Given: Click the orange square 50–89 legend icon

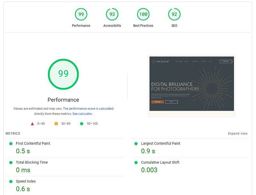Looking at the screenshot, I should point(56,124).
